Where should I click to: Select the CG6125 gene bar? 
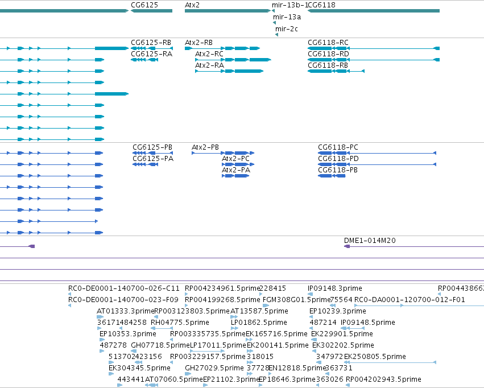151,11
